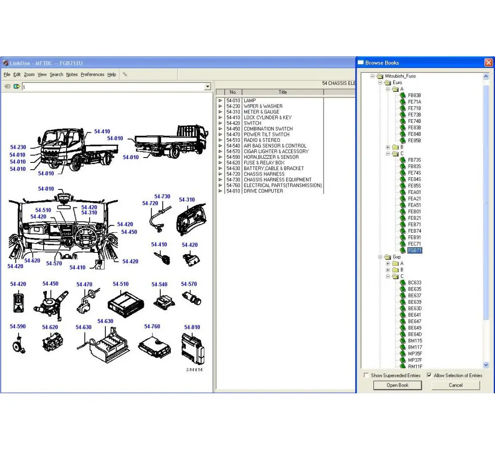This screenshot has width=495, height=450.
Task: Click the book tree scroll up arrow
Action: pos(486,76)
